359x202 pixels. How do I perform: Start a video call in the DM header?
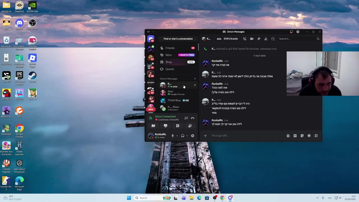pos(252,39)
